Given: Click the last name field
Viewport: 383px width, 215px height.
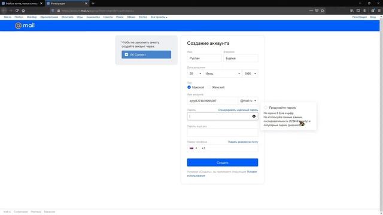Looking at the screenshot, I should [x=241, y=59].
